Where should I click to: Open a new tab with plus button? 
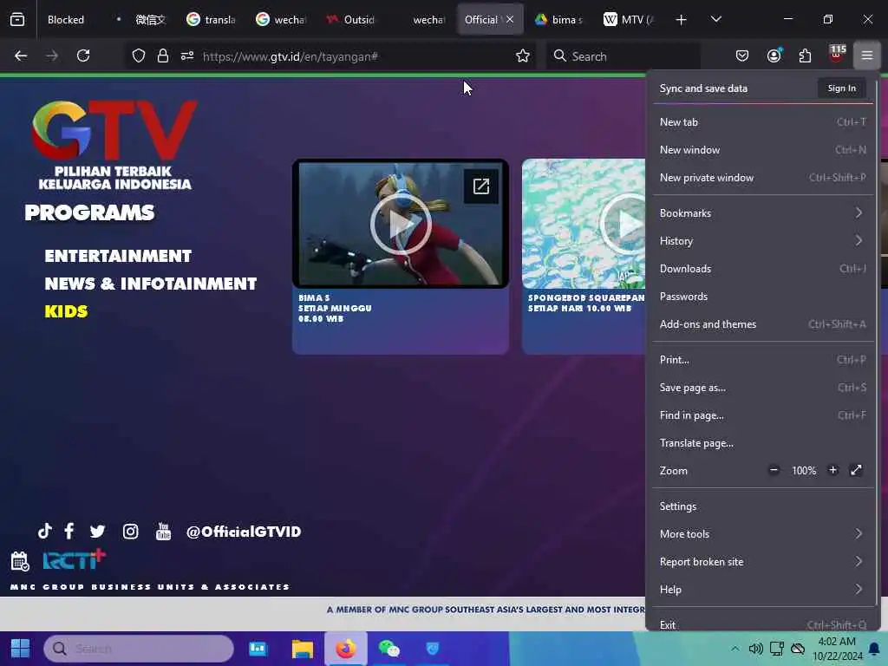tap(682, 20)
